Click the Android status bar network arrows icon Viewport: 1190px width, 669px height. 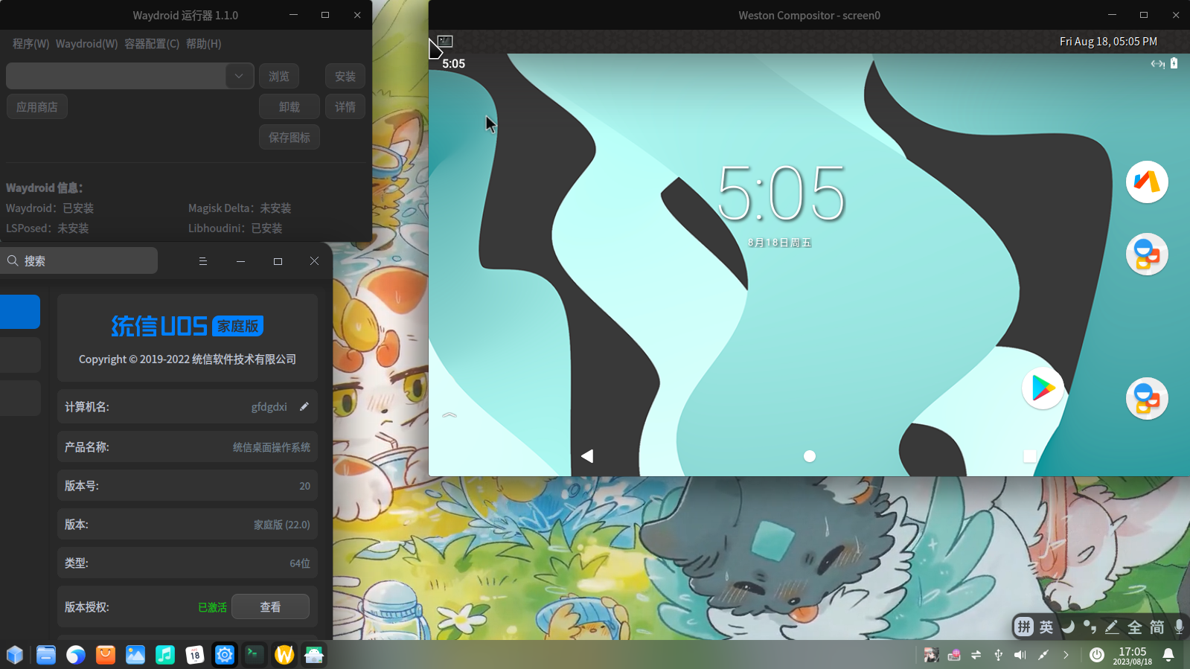pyautogui.click(x=1157, y=64)
